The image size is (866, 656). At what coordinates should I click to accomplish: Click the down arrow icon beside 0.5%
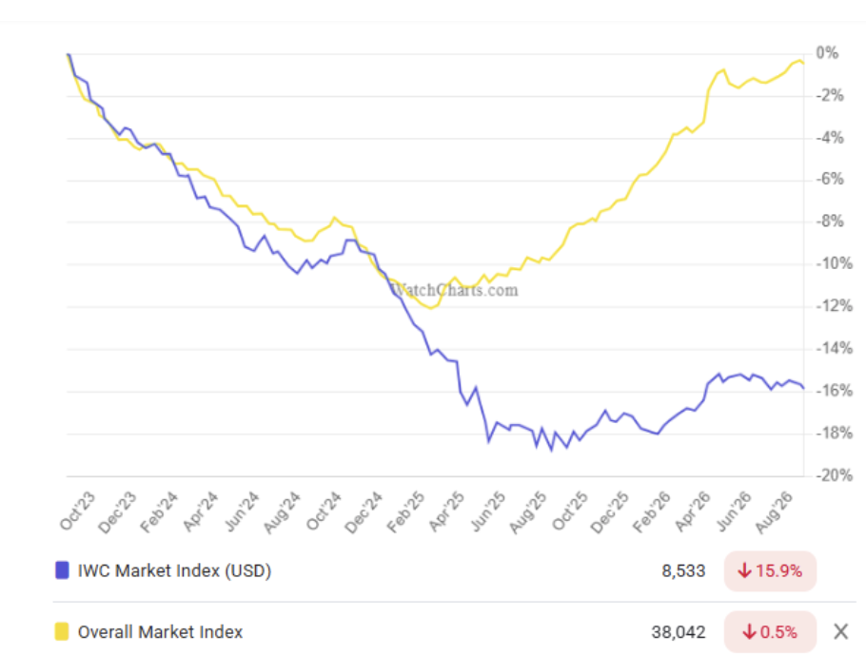pyautogui.click(x=749, y=631)
